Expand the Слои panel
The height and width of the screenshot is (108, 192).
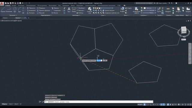pos(103,15)
